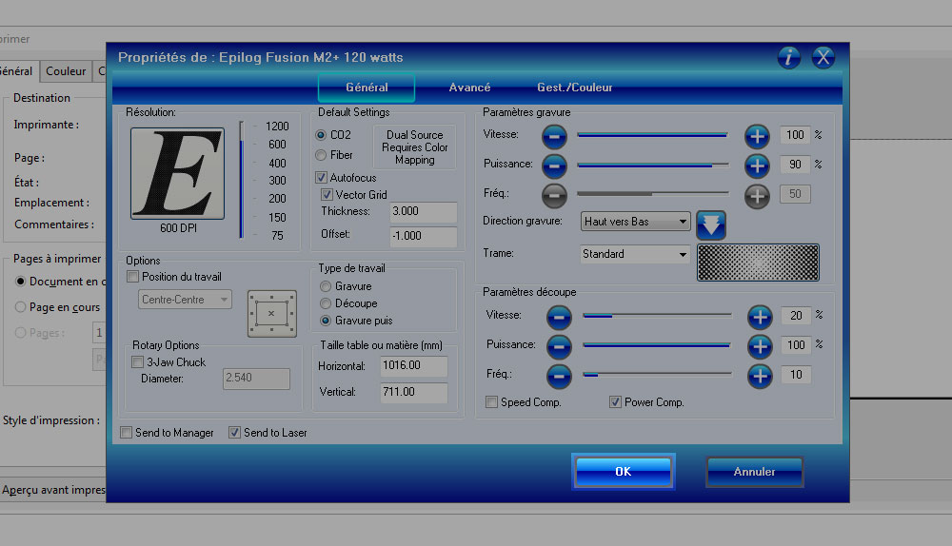952x546 pixels.
Task: Increase cutting Vitesse with plus button
Action: (x=760, y=317)
